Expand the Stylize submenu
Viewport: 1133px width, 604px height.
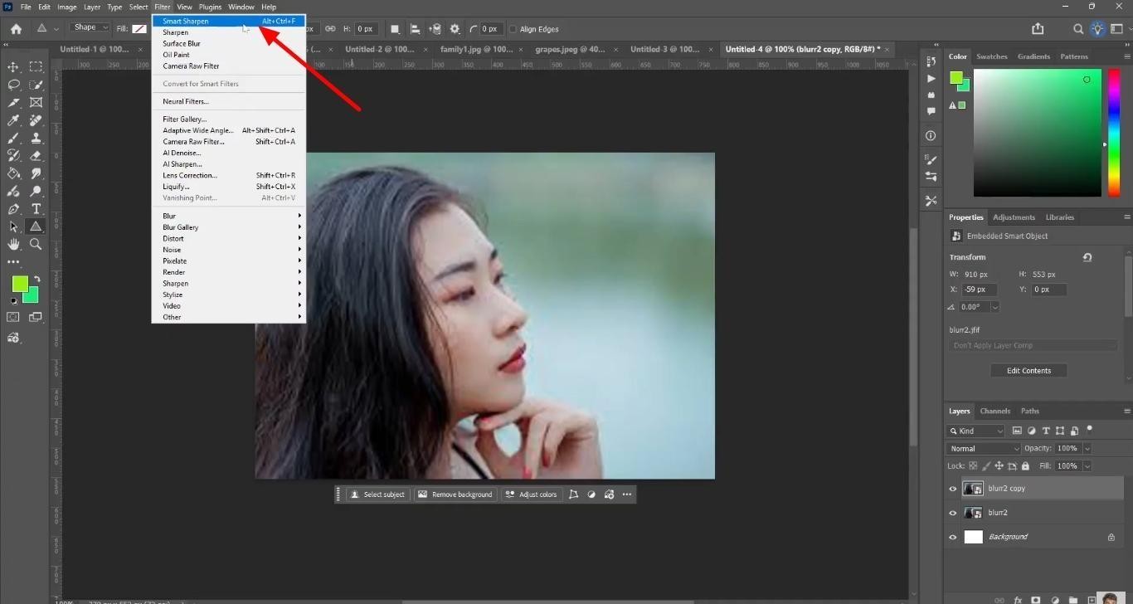point(229,295)
